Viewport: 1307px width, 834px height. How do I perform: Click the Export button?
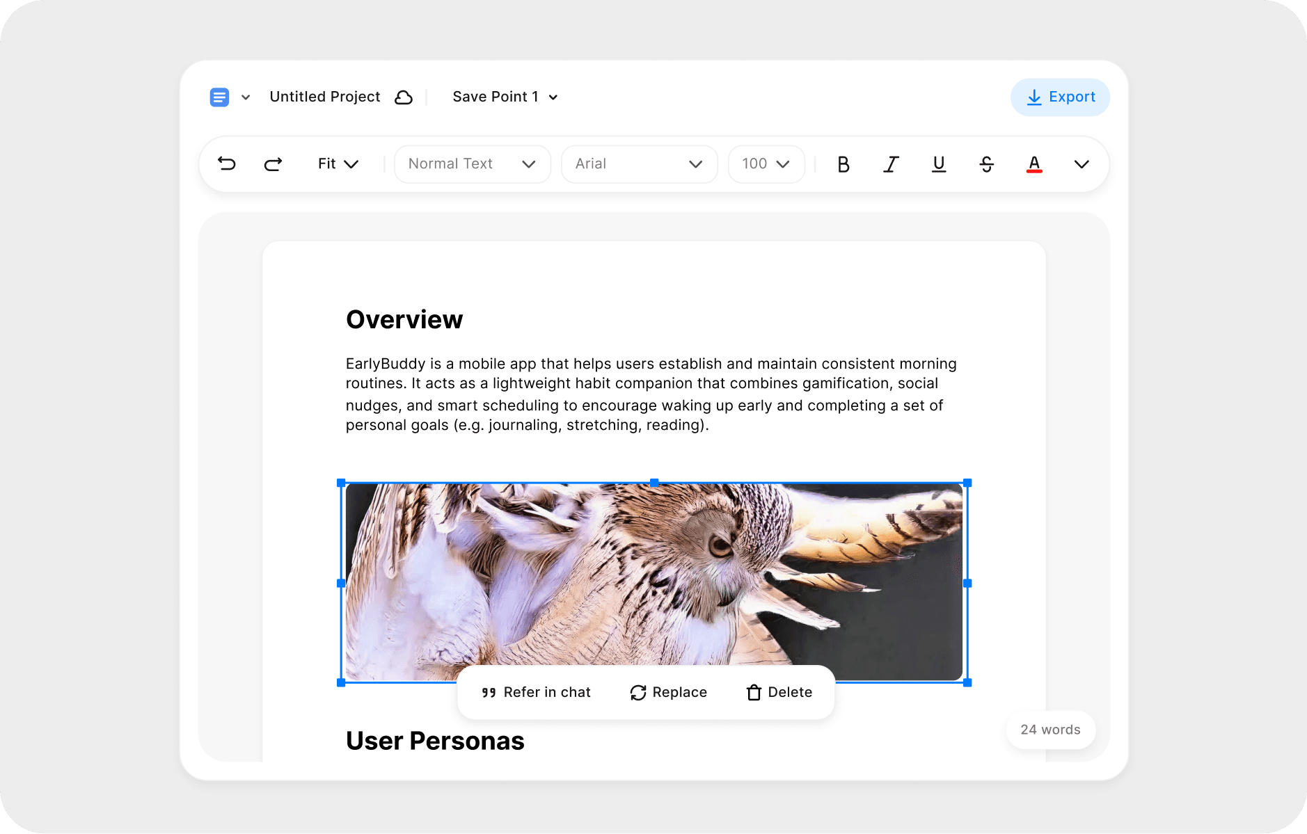1060,97
